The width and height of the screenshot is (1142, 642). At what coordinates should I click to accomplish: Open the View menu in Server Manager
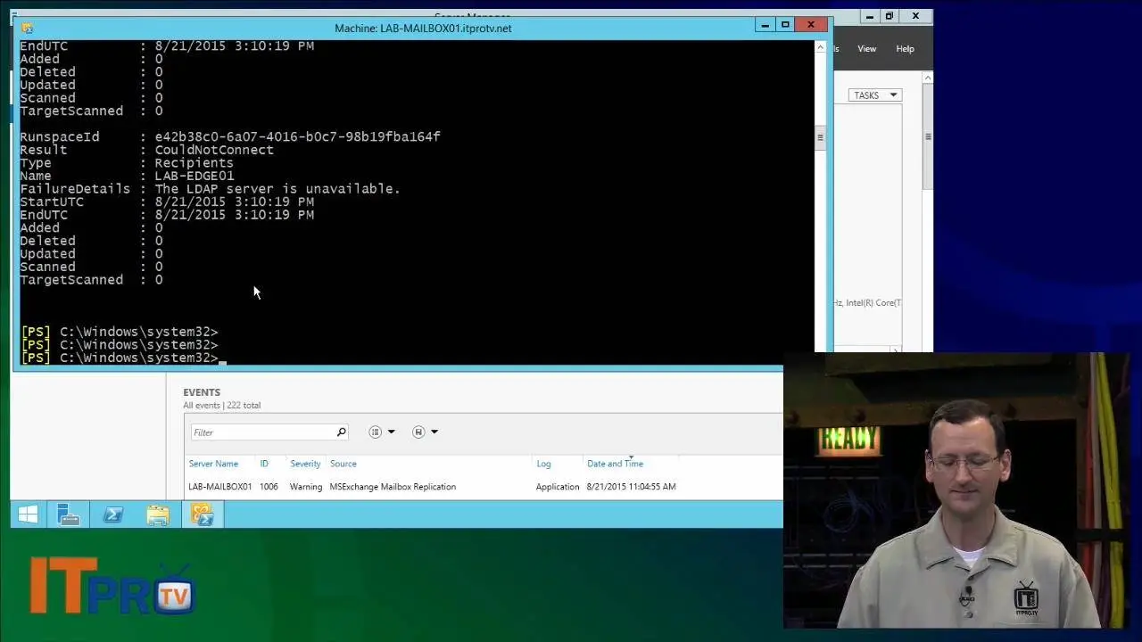tap(866, 49)
